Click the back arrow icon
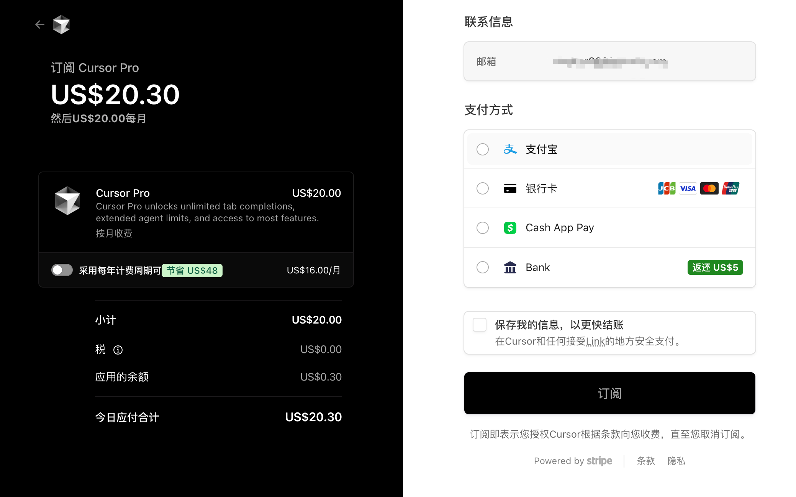 pos(40,25)
